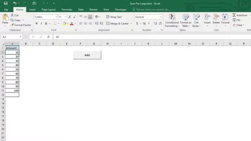Select column A header
This screenshot has width=251, height=141.
pyautogui.click(x=12, y=43)
